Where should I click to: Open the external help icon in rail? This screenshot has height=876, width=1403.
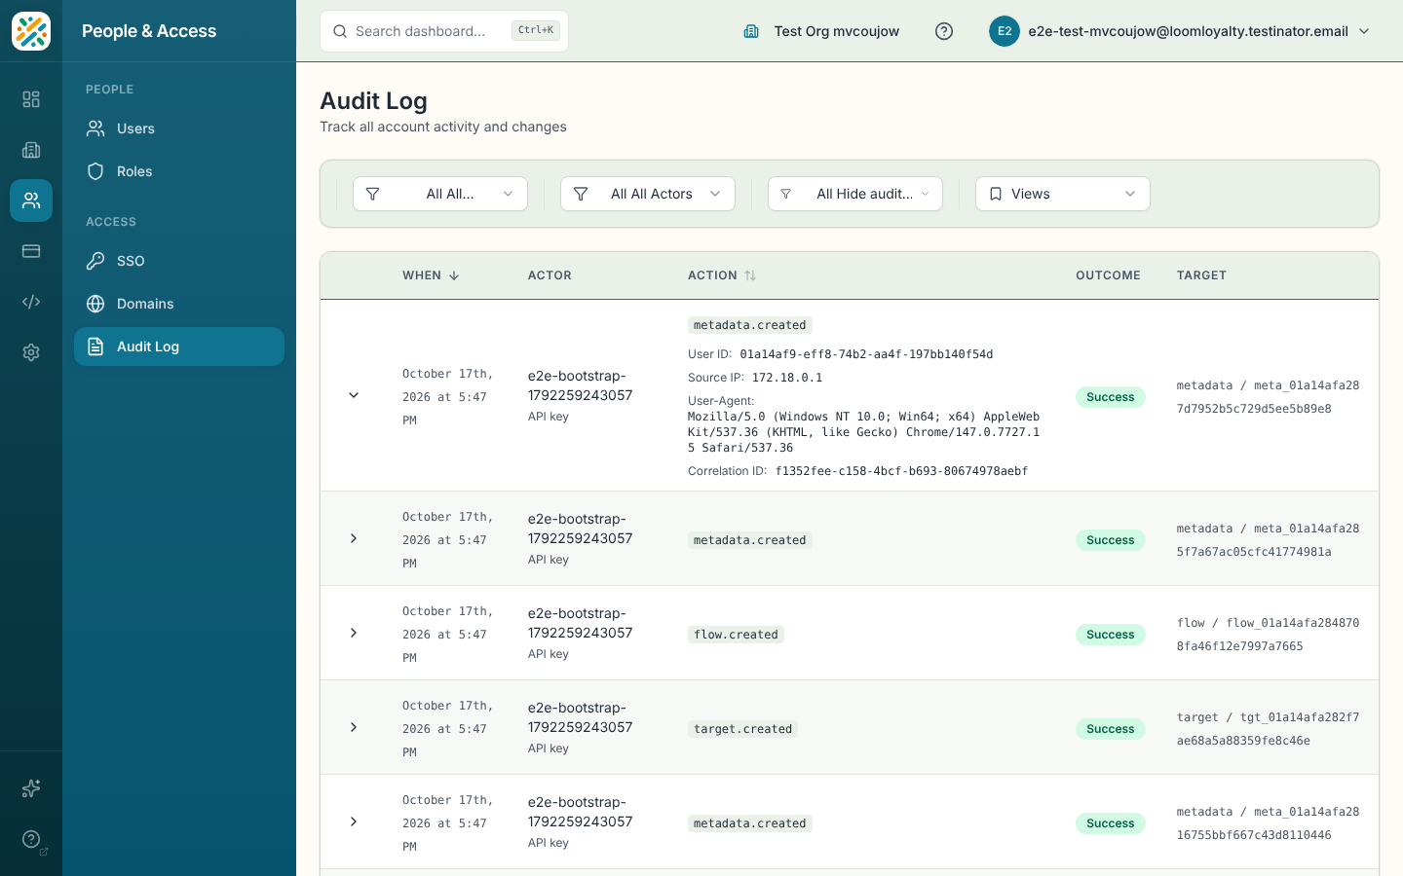click(x=31, y=839)
